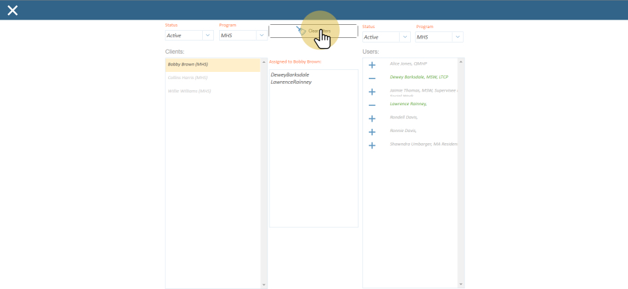Add Shawndra Umbarger with the plus icon
Screen dimensions: 628x289
[x=372, y=145]
